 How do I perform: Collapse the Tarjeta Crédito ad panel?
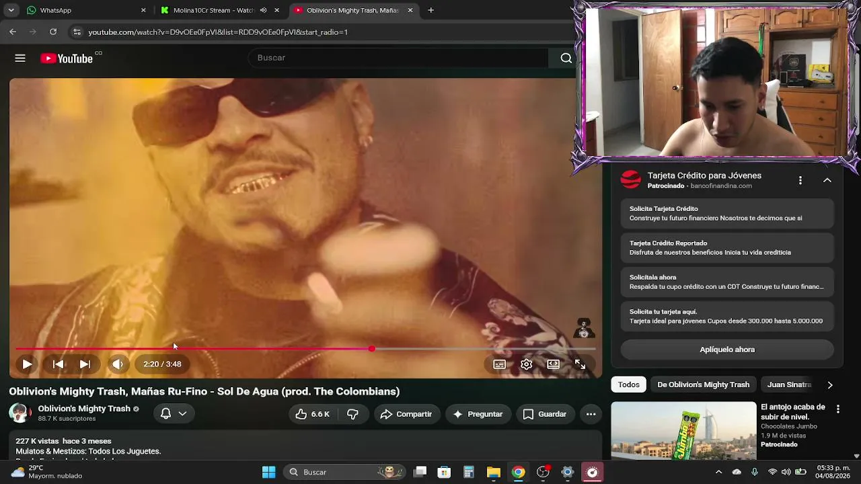[827, 180]
